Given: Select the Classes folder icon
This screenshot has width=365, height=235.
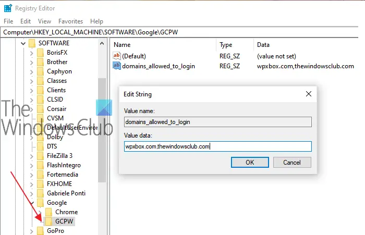Looking at the screenshot, I should coord(40,81).
